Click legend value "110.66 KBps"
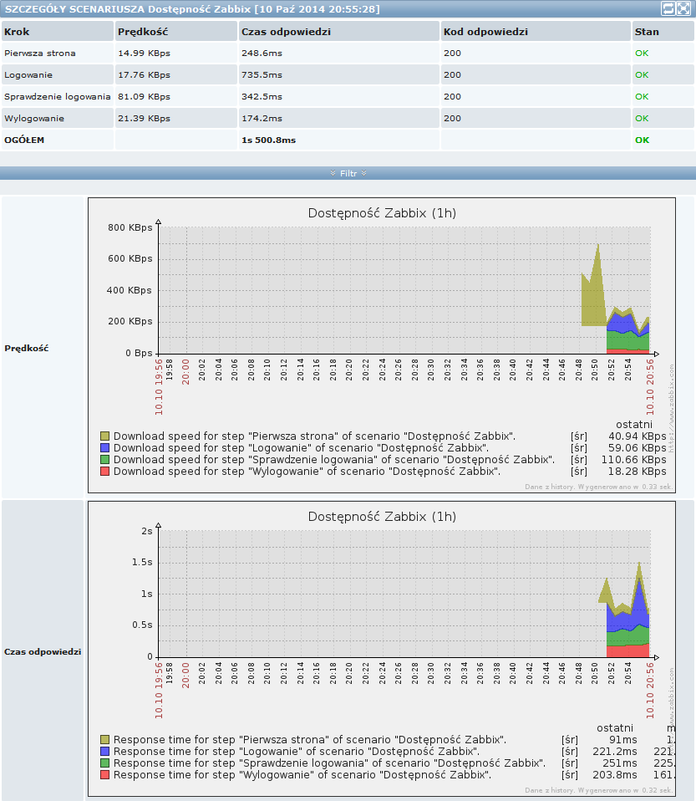This screenshot has width=696, height=801. [x=633, y=460]
